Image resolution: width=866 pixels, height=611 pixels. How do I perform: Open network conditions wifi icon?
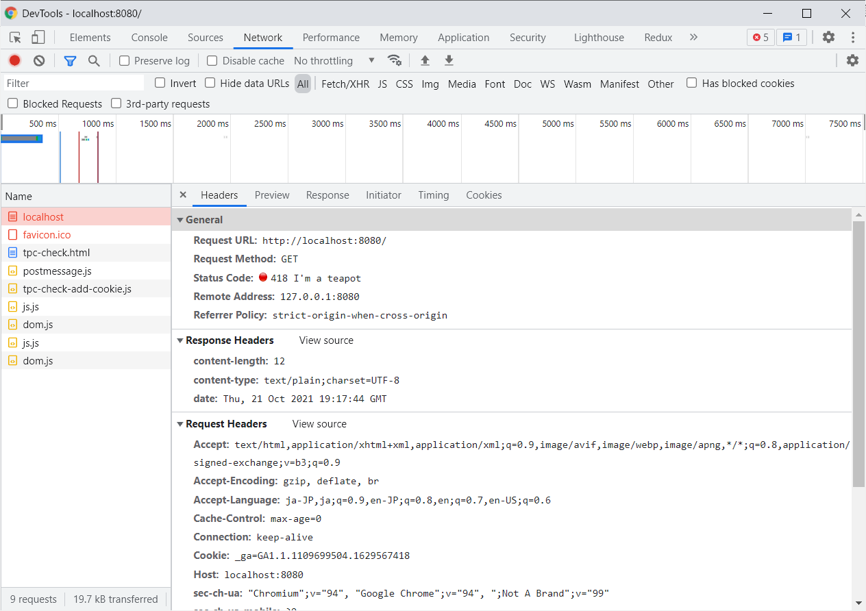tap(395, 60)
